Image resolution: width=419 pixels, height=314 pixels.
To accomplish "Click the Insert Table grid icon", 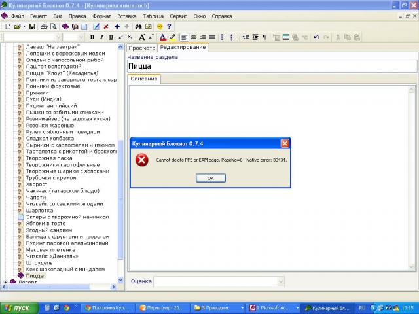I will point(286,37).
